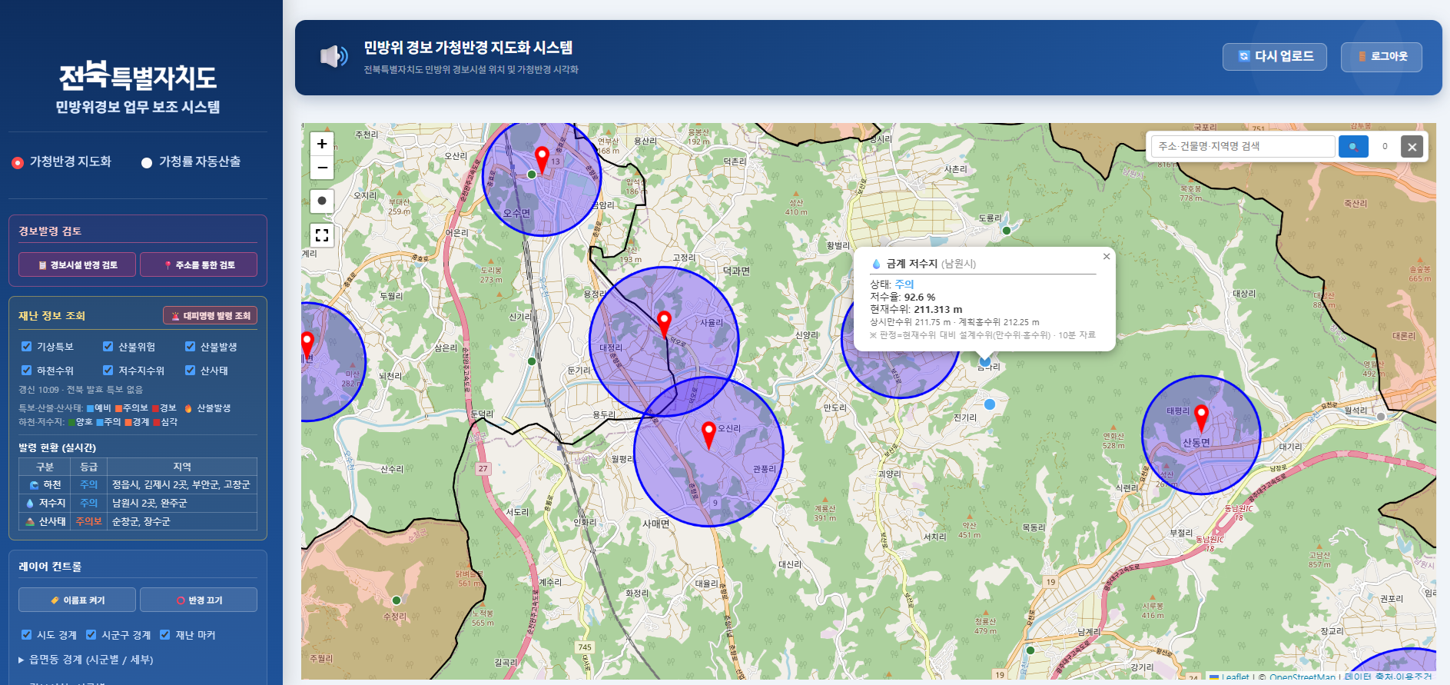Toggle fullscreen map view

point(322,235)
